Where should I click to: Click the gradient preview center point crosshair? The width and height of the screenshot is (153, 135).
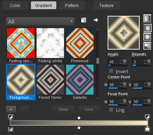tap(124, 33)
